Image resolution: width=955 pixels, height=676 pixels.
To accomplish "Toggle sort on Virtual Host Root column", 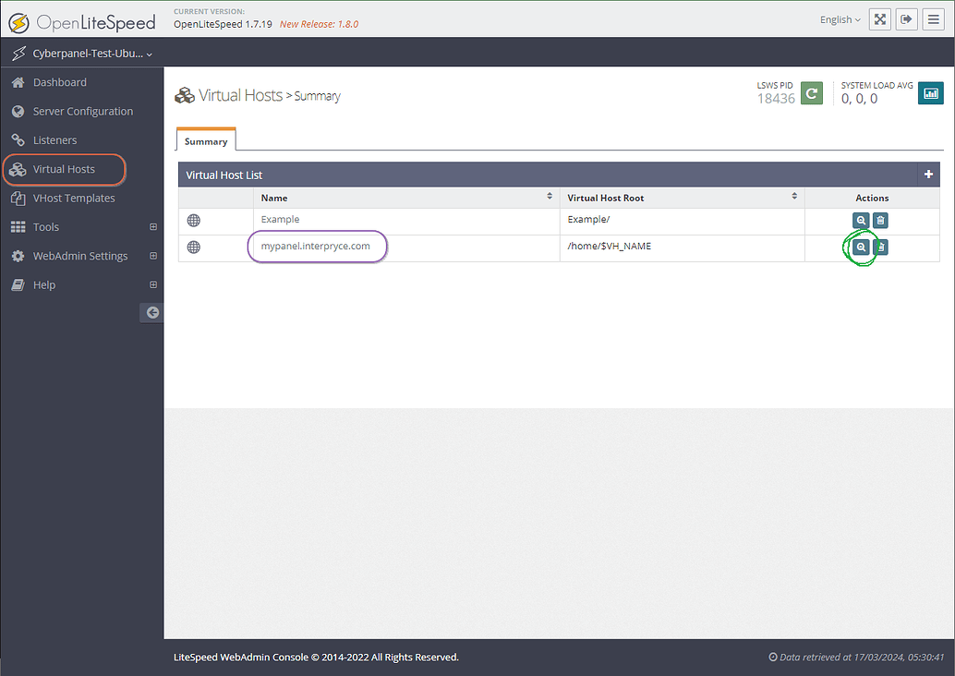I will pos(792,196).
